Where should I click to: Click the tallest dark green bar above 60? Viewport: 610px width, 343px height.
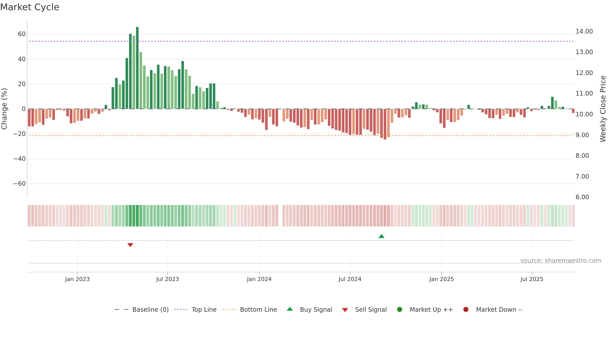[137, 68]
